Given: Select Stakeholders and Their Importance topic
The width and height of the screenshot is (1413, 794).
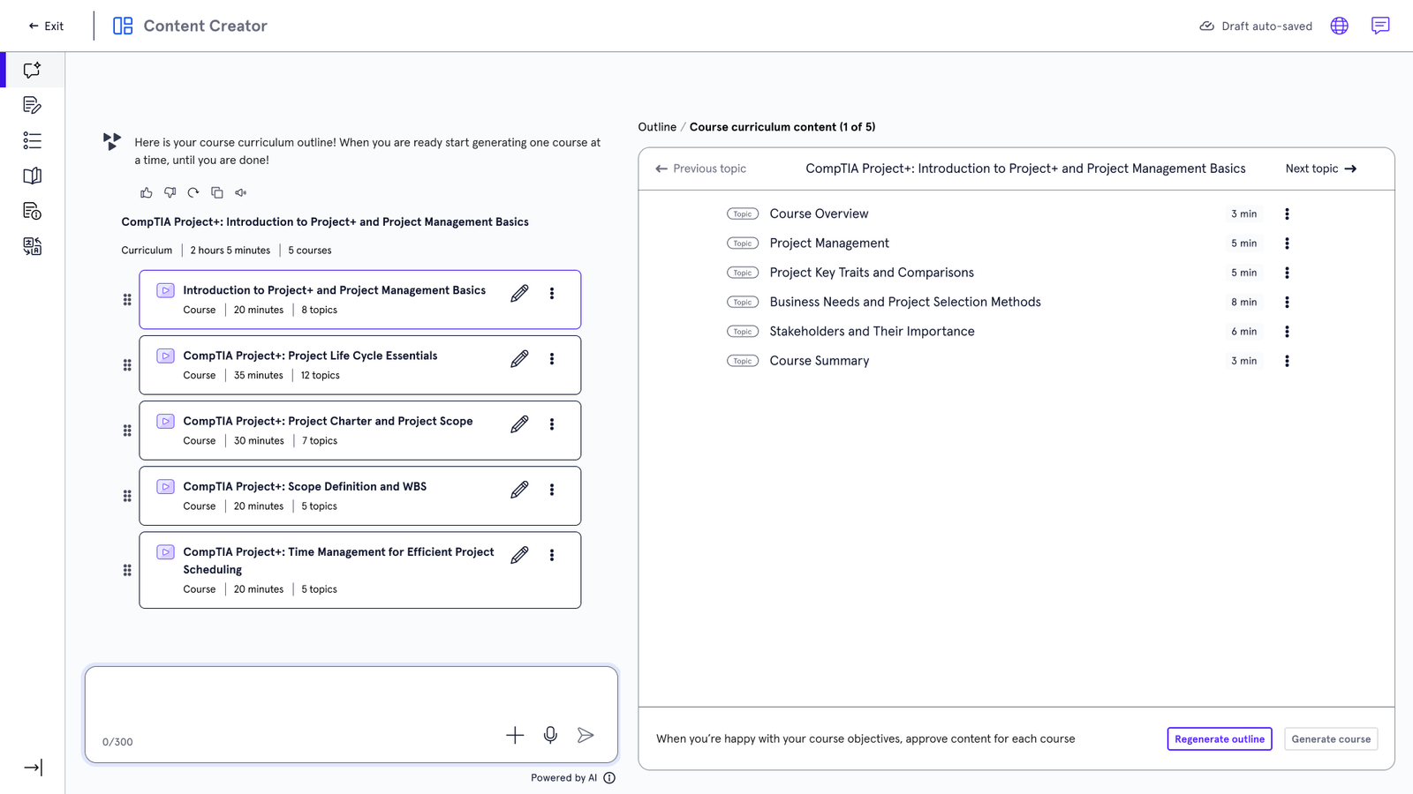Looking at the screenshot, I should point(1010,332).
